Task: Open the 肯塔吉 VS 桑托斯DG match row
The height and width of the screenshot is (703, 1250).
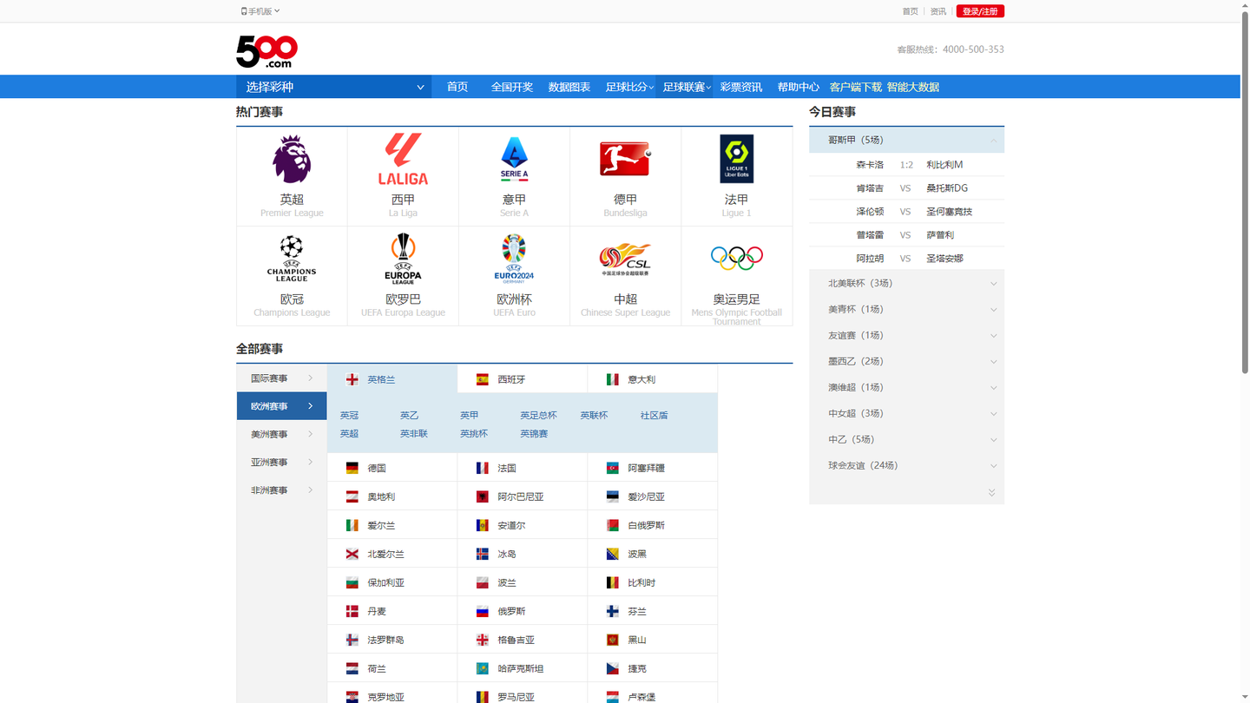Action: [x=906, y=187]
